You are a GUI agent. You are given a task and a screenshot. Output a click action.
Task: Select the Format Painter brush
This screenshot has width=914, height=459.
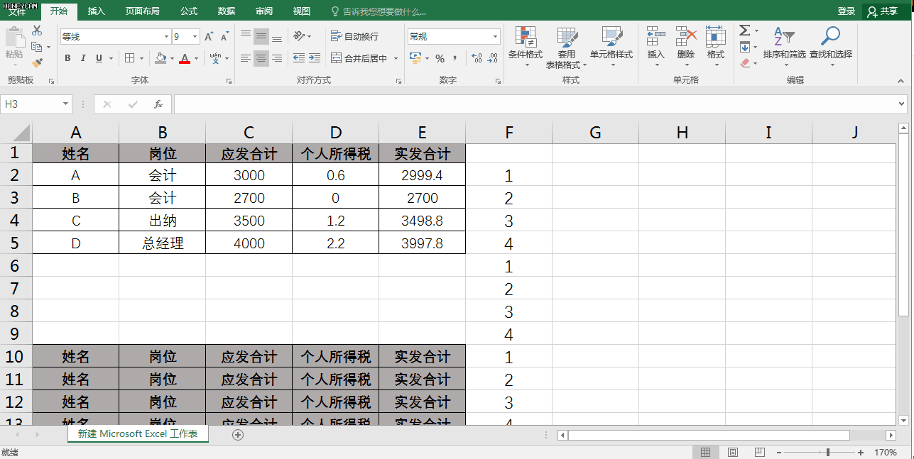coord(37,63)
